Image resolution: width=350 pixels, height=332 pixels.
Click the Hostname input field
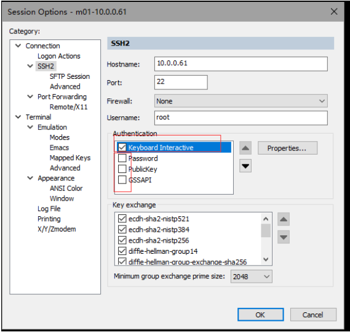241,64
